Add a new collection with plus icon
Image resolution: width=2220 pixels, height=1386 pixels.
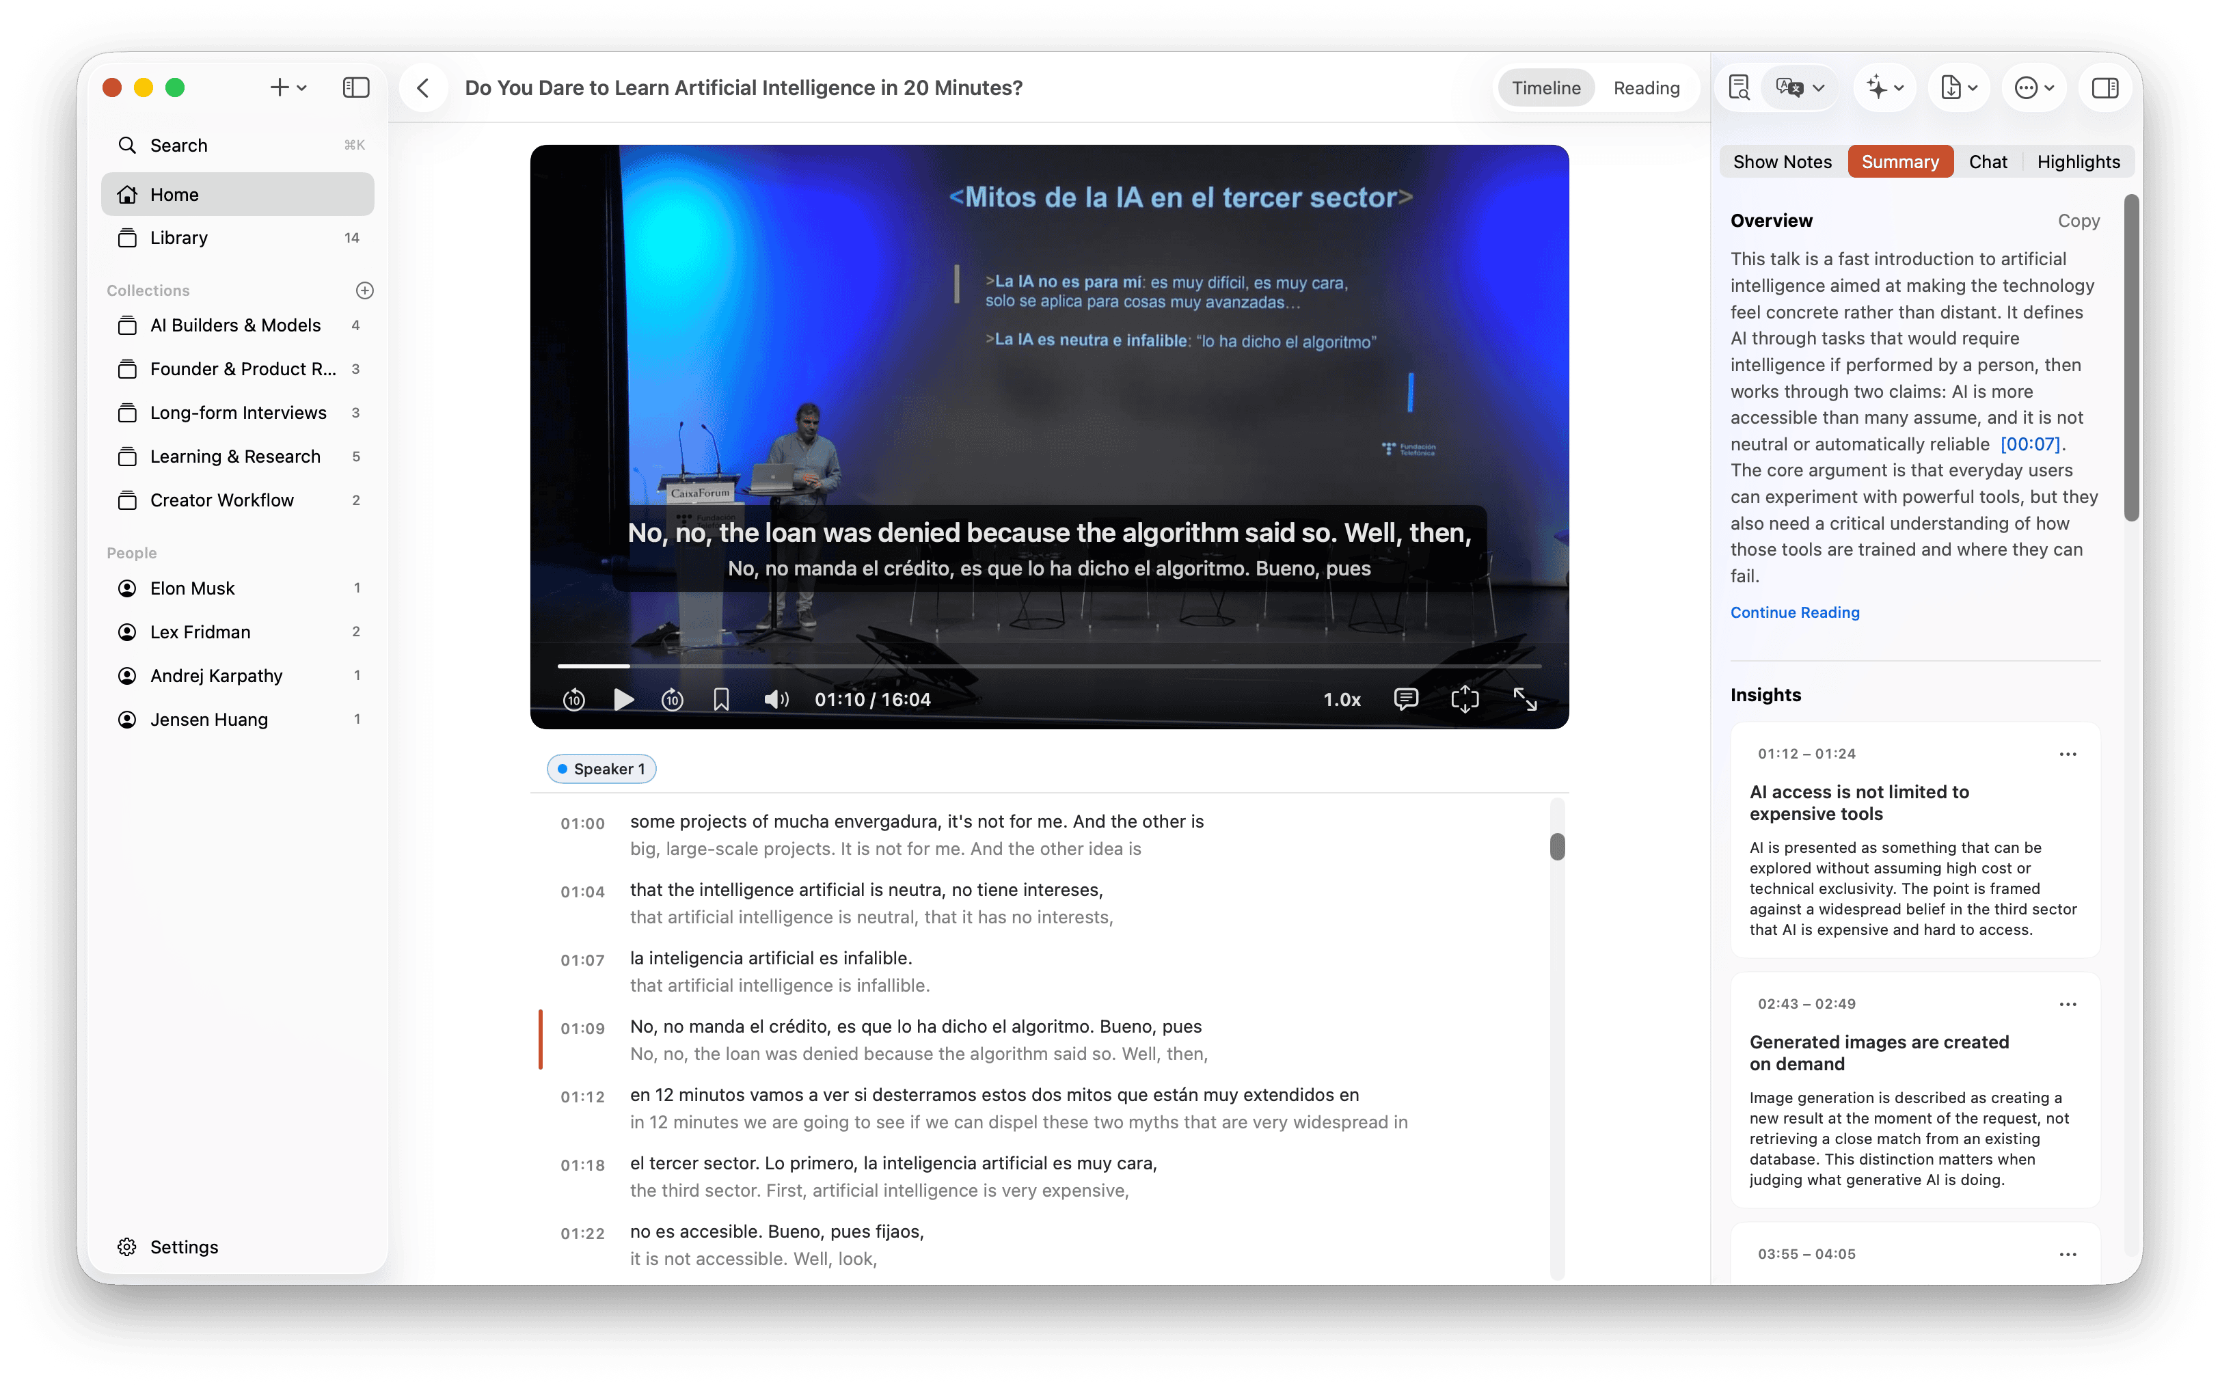click(364, 290)
